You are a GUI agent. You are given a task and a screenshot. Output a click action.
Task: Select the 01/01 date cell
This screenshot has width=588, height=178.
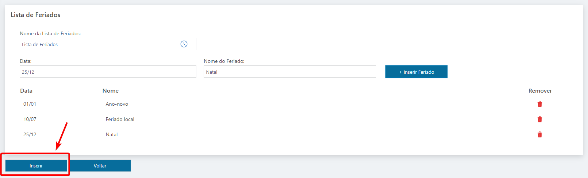coord(30,104)
